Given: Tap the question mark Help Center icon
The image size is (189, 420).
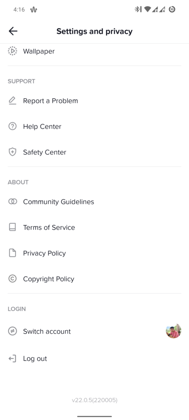Looking at the screenshot, I should 12,126.
